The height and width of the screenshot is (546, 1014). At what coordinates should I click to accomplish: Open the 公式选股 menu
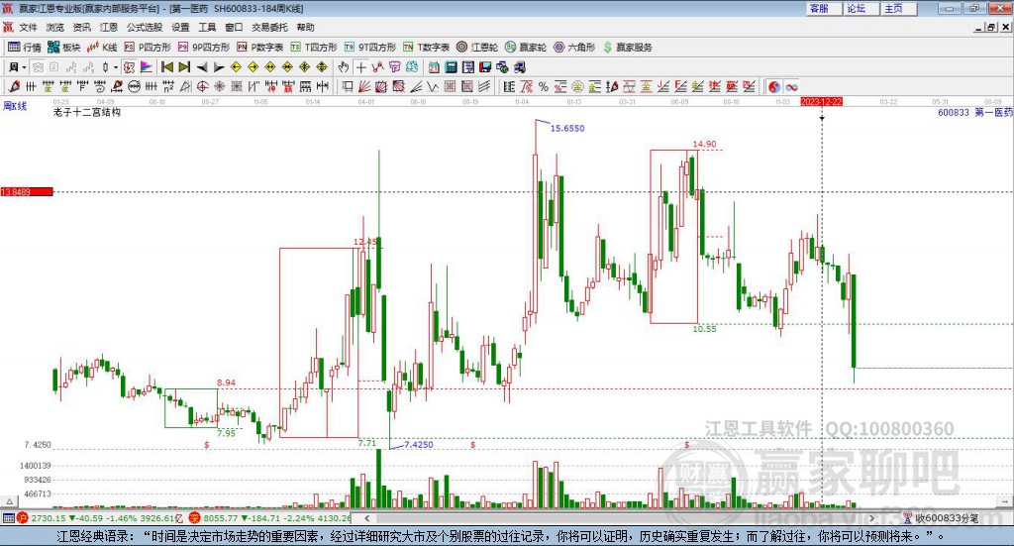pos(145,27)
